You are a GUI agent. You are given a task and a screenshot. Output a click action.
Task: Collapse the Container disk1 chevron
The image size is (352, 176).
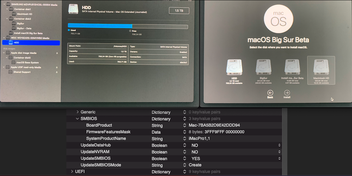(x=7, y=9)
